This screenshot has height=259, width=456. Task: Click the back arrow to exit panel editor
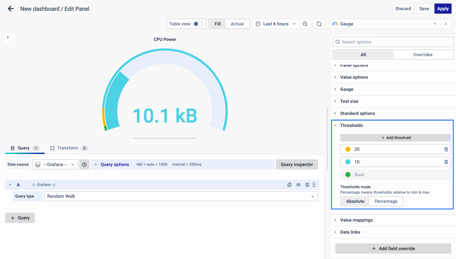[x=11, y=9]
